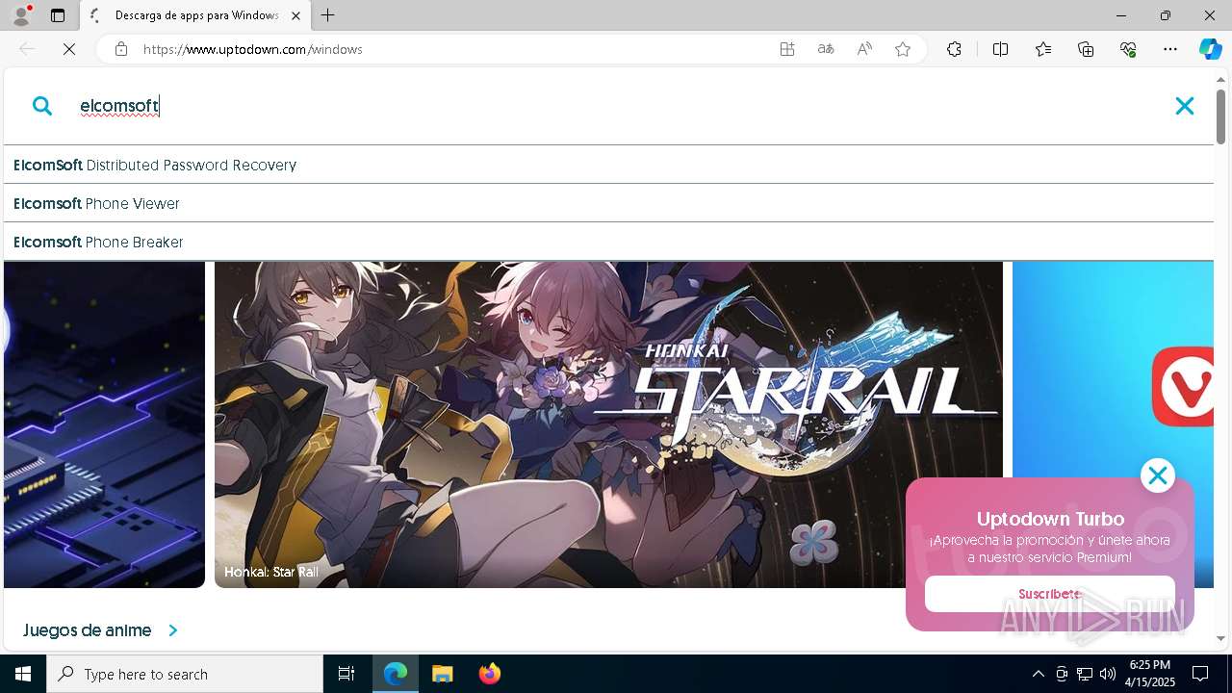Open the Copilot sidebar icon
The height and width of the screenshot is (693, 1232).
(x=1211, y=49)
